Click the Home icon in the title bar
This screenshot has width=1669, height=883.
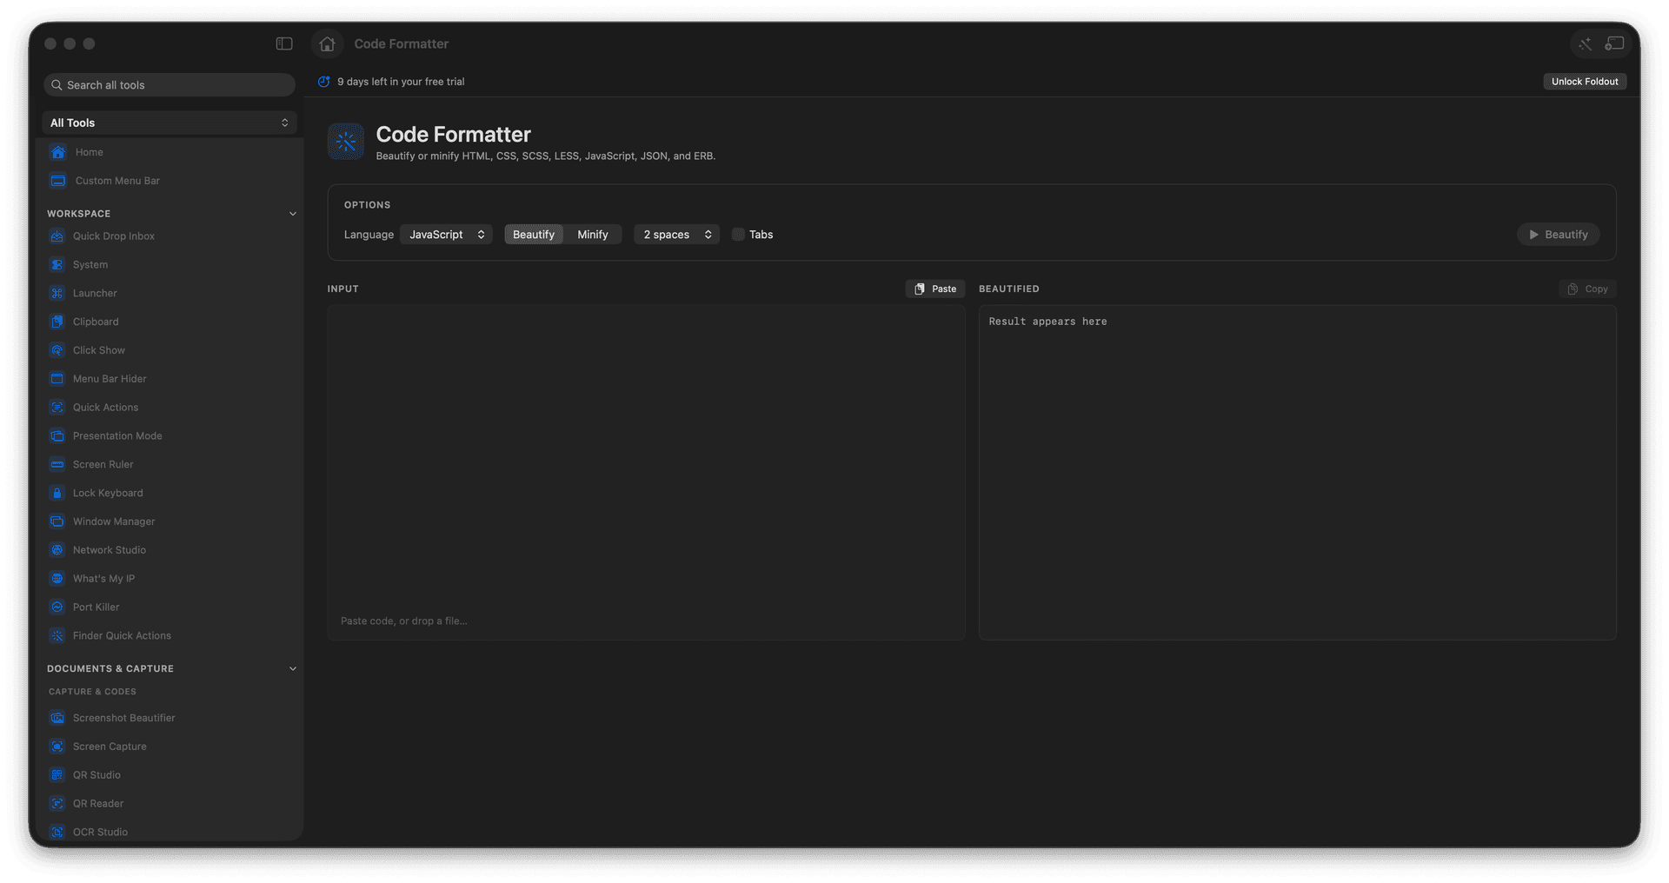click(327, 43)
